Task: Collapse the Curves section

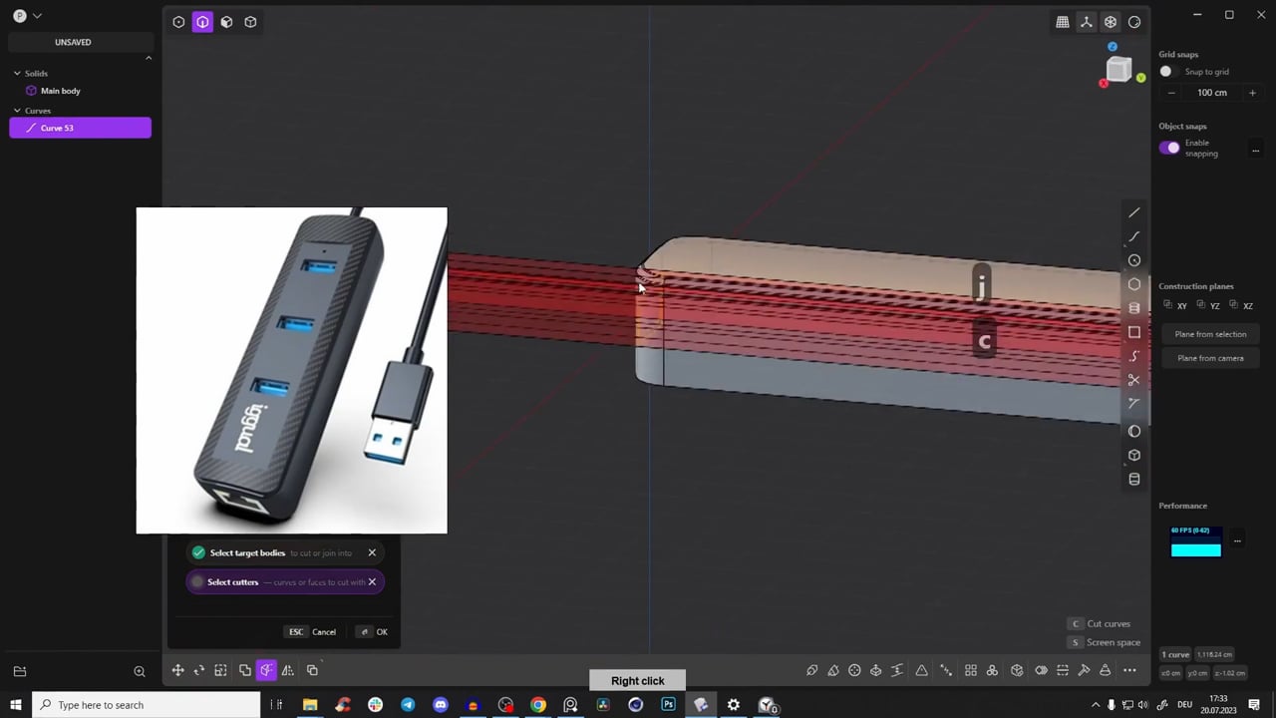Action: point(17,111)
